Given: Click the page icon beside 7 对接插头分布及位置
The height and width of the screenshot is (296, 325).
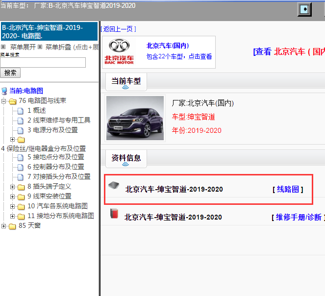Looking at the screenshot, I should coord(20,177).
